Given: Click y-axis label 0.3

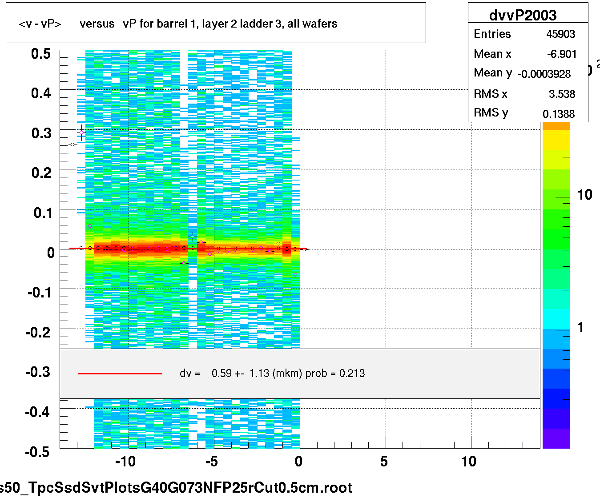Looking at the screenshot, I should click(41, 133).
